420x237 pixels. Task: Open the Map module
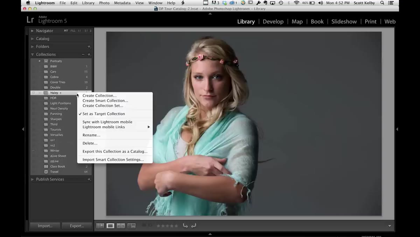click(297, 21)
